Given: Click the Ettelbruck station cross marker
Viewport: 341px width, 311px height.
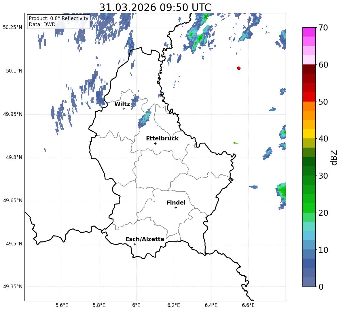Looking at the screenshot, I should point(155,143).
